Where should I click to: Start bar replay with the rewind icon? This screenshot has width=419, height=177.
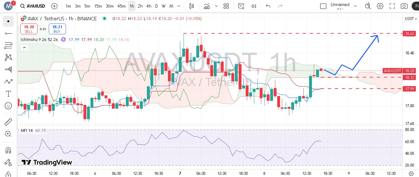click(254, 6)
